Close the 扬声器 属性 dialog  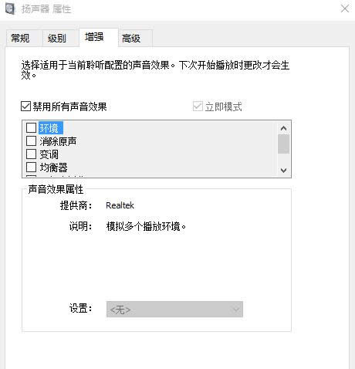click(345, 8)
